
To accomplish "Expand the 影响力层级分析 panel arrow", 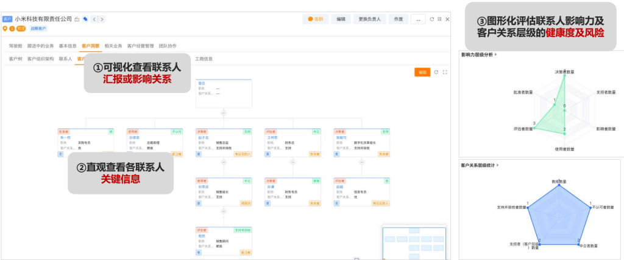I will click(x=497, y=55).
